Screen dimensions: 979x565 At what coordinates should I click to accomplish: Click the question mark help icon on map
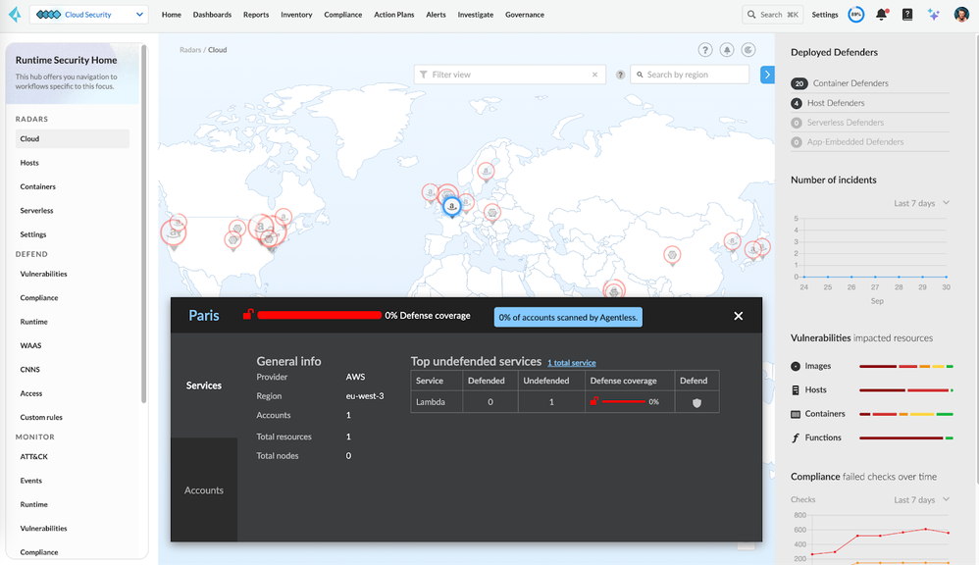click(705, 50)
